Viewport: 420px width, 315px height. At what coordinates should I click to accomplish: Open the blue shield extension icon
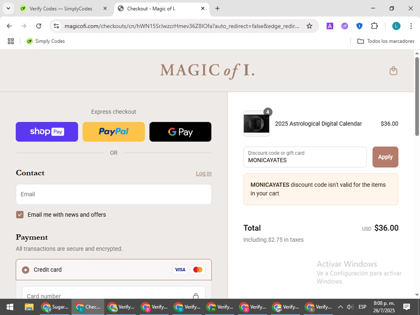(359, 26)
